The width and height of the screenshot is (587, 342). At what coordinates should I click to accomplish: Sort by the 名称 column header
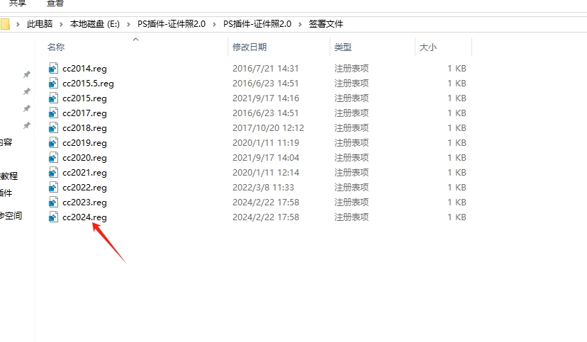[56, 47]
